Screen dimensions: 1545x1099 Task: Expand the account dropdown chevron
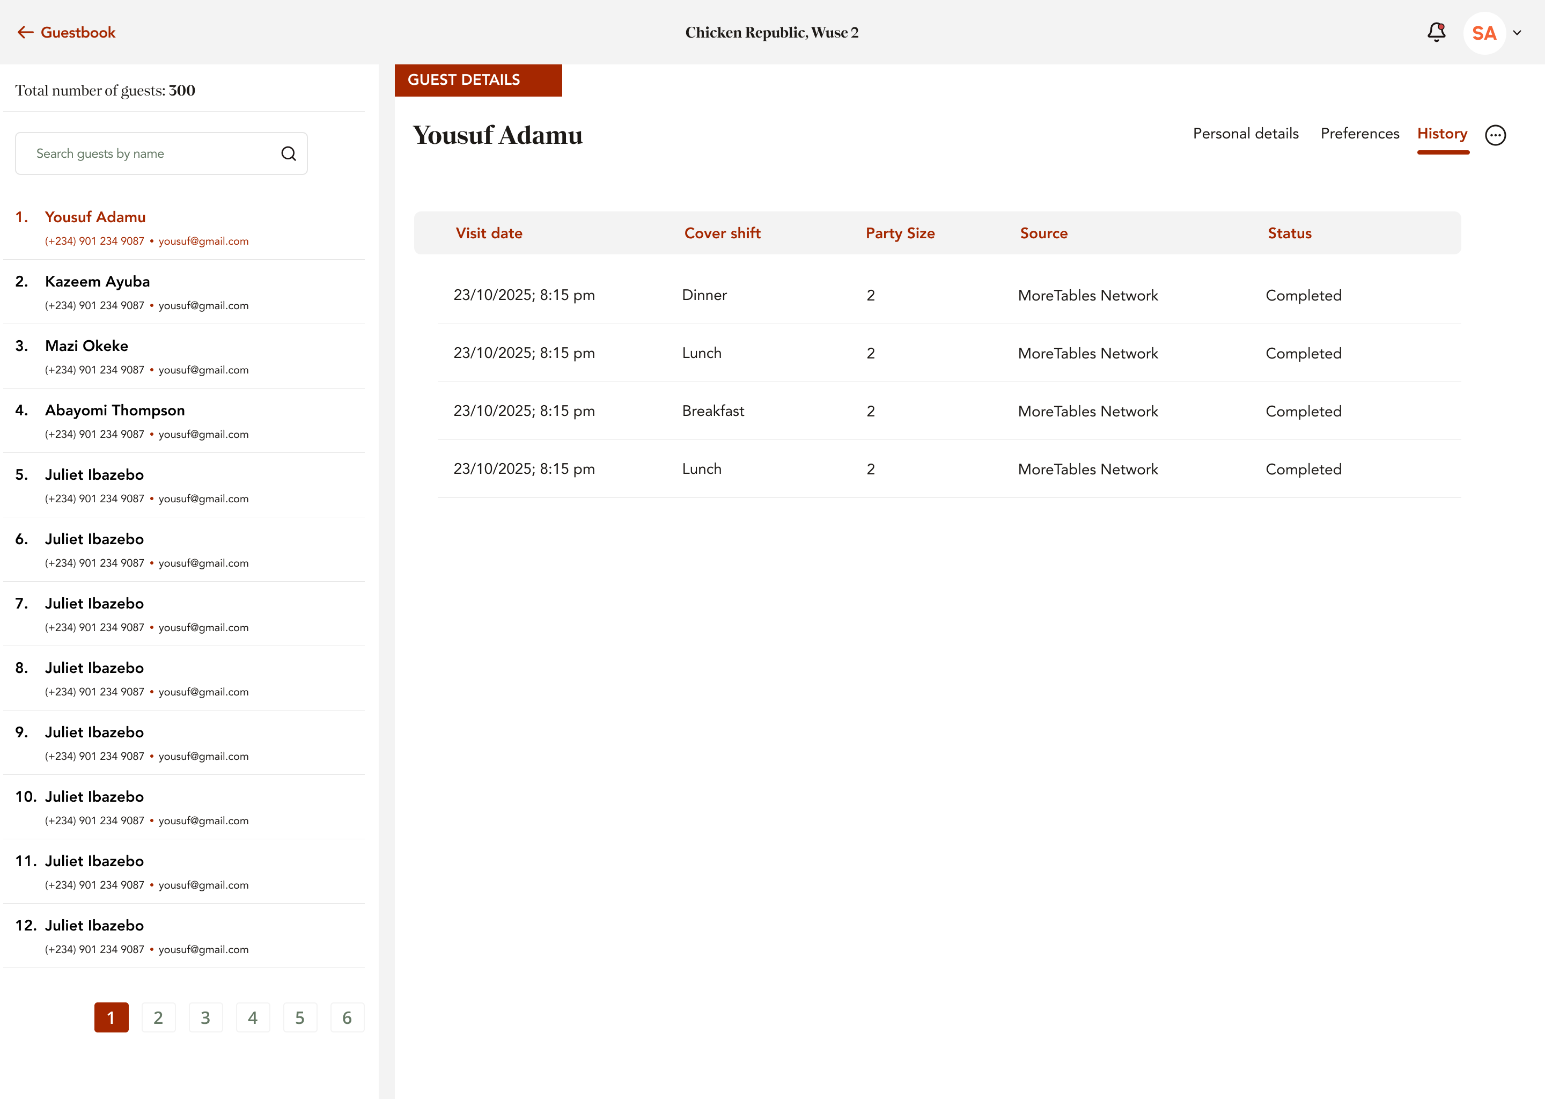[x=1517, y=33]
